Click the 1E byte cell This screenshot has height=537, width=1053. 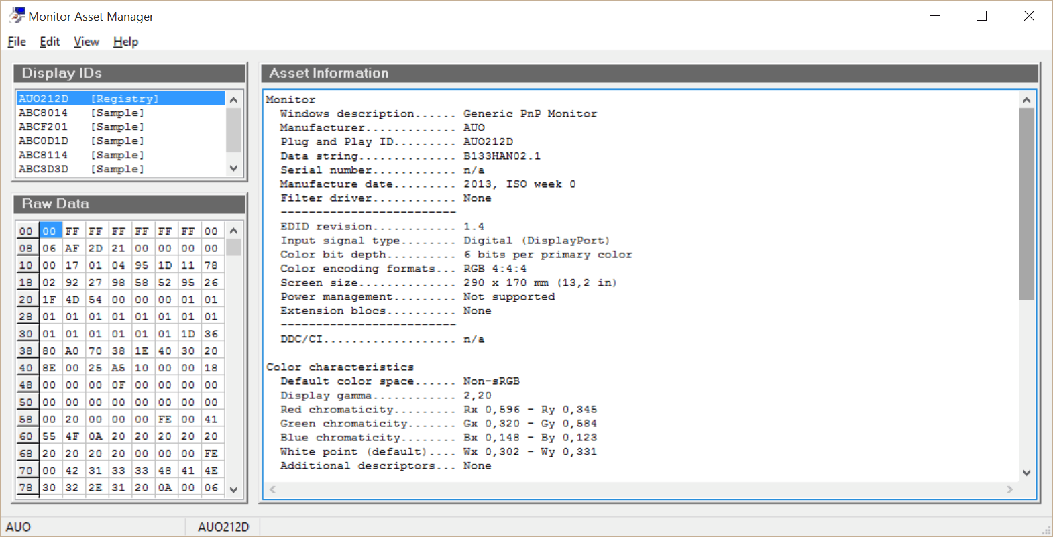point(142,351)
